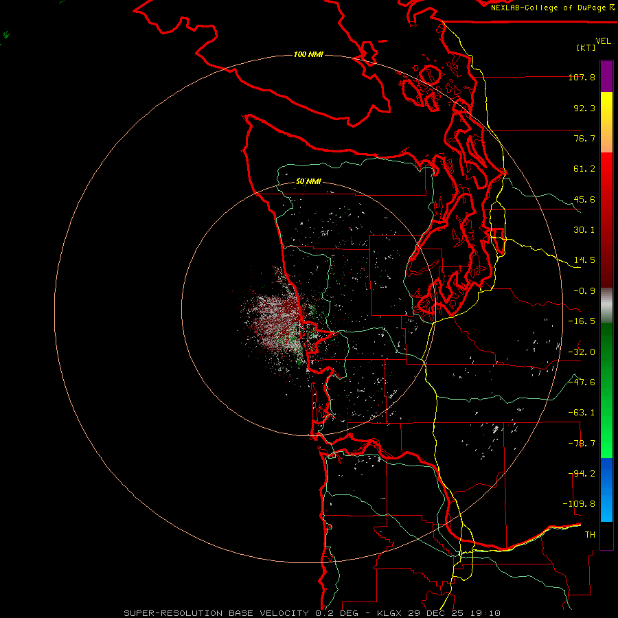
Task: Select the 92.3 velocity scale value
Action: pyautogui.click(x=584, y=108)
